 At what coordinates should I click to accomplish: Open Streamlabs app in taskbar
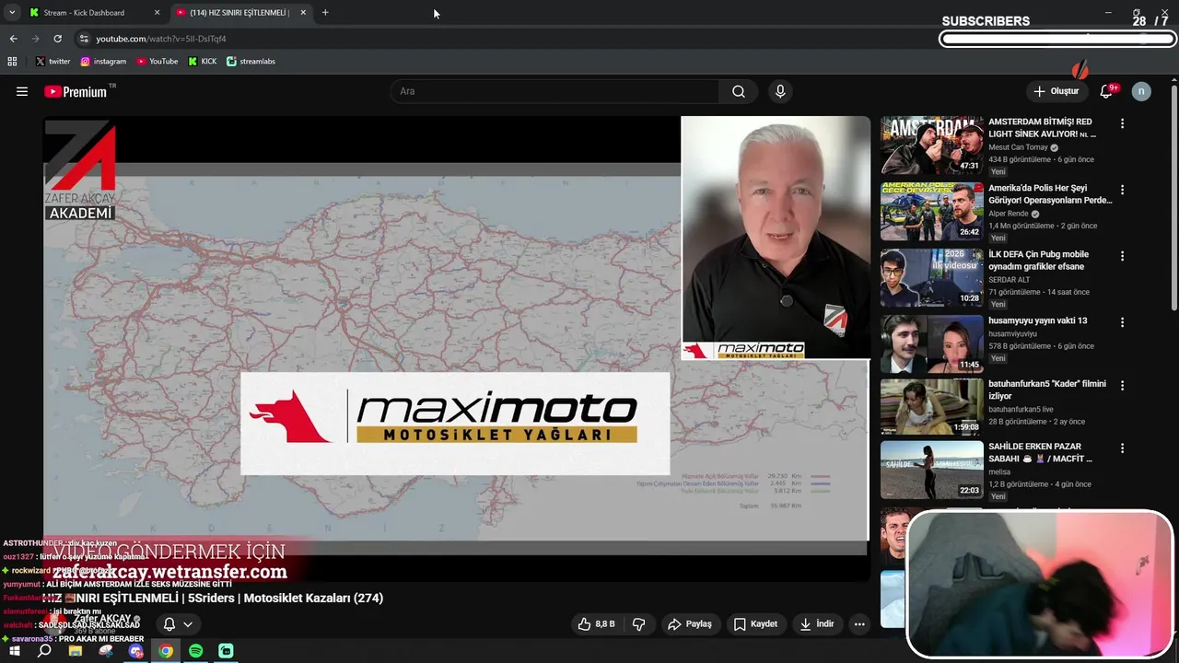click(x=226, y=651)
